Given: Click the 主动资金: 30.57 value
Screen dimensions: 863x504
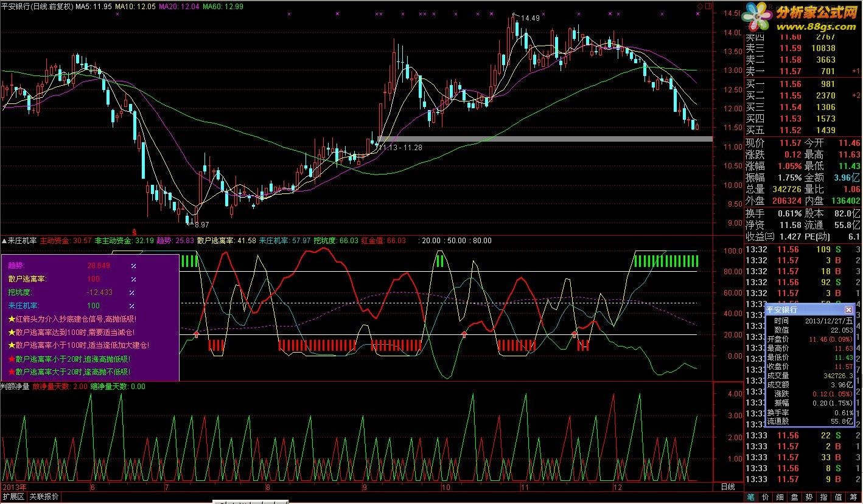Looking at the screenshot, I should pos(66,241).
